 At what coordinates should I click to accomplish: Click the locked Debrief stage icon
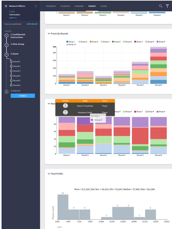6,92
